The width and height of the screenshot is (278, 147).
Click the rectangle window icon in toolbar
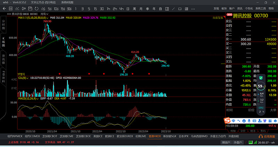point(180,9)
